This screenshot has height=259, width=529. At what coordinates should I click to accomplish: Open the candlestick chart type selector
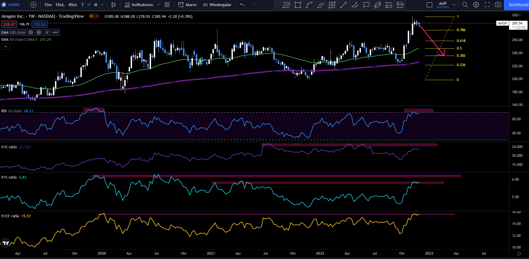113,5
